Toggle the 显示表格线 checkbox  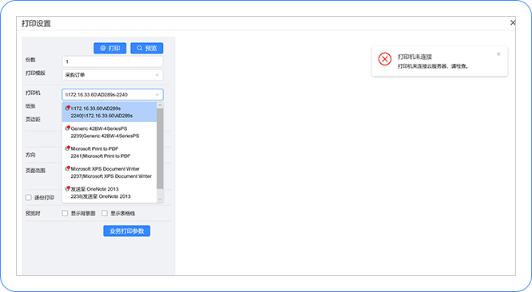click(105, 213)
